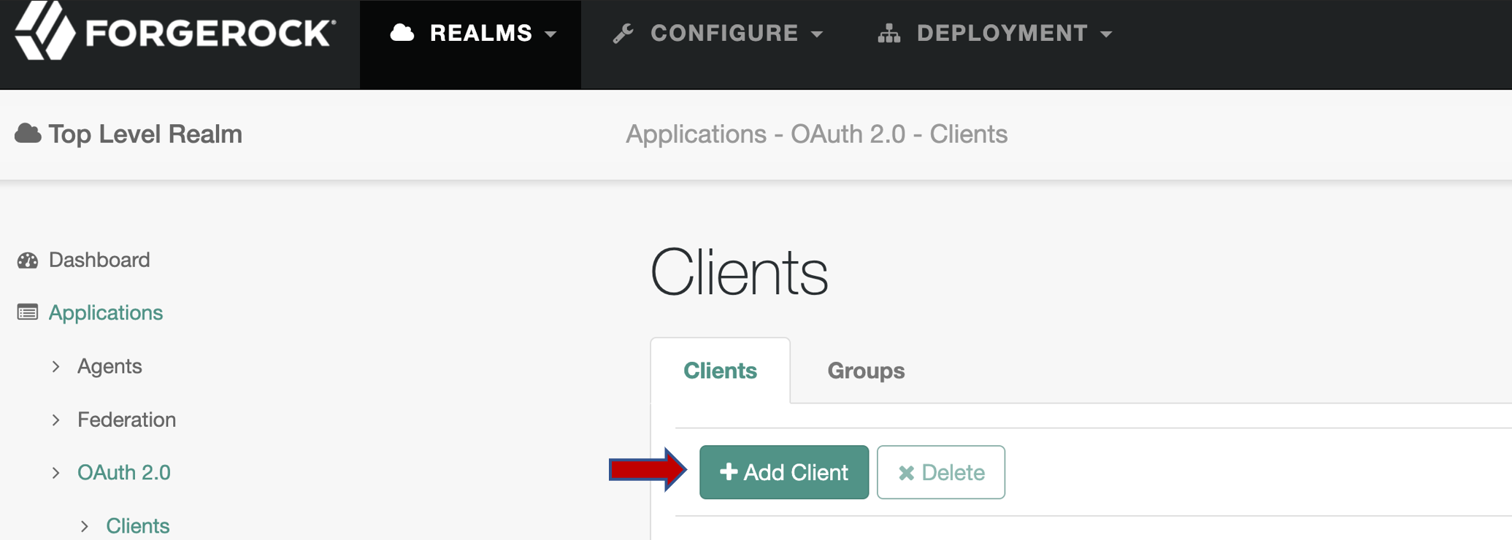The height and width of the screenshot is (540, 1512).
Task: Expand the Agents chevron in sidebar
Action: coord(56,366)
